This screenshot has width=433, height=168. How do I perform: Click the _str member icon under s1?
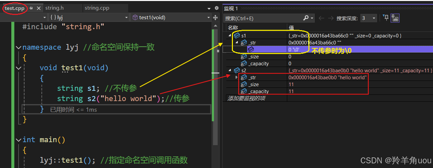point(244,42)
